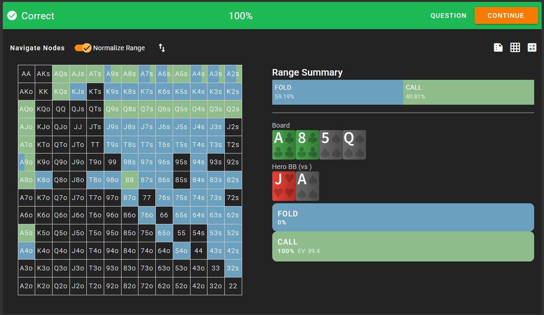Viewport: 544px width, 315px height.
Task: Select the 33 cell in range grid
Action: pyautogui.click(x=216, y=269)
